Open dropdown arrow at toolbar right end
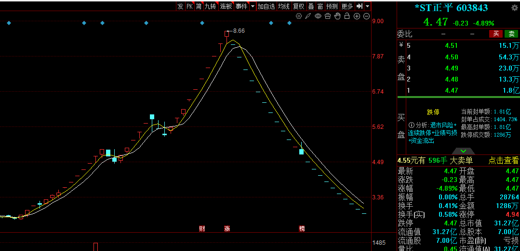Viewport: 520px width, 251px height. [368, 6]
